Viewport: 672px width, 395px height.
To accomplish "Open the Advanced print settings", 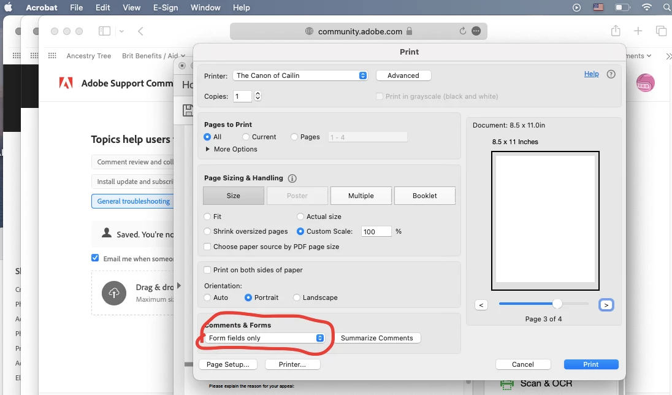I will 403,75.
